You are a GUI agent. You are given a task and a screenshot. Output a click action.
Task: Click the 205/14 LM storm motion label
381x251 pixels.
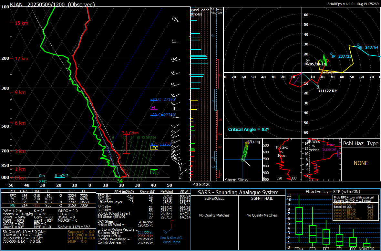317,64
